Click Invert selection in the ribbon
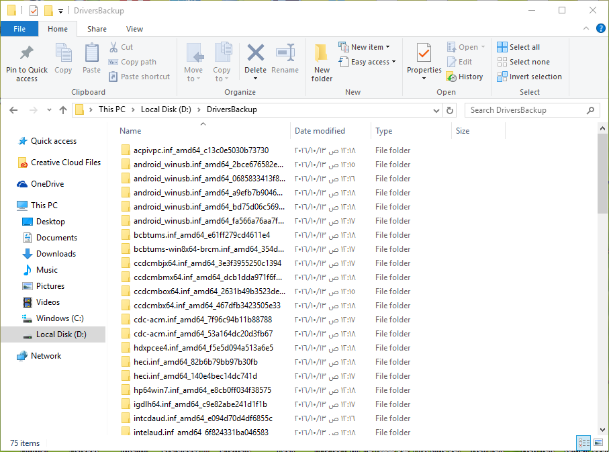This screenshot has height=452, width=609. click(529, 77)
